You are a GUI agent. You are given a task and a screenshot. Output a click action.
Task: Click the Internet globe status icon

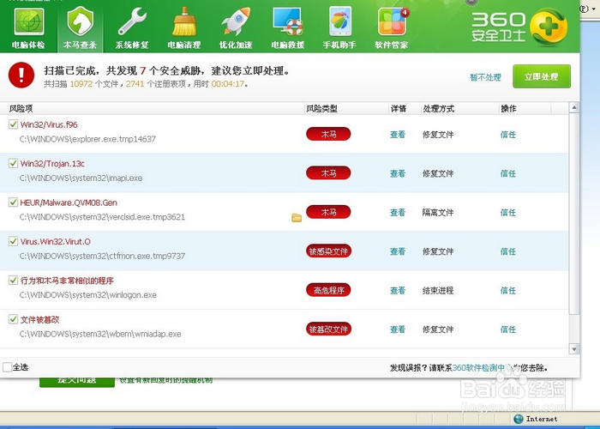(519, 419)
